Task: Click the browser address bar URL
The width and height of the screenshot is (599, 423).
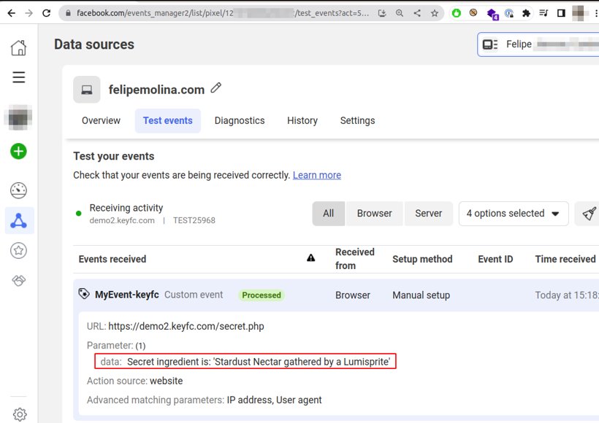Action: 219,13
